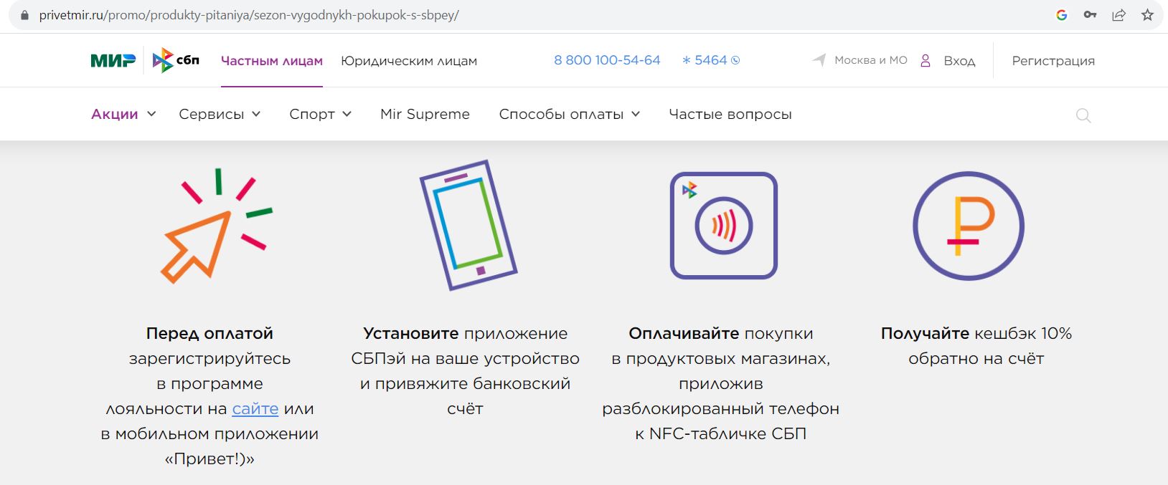This screenshot has width=1168, height=485.
Task: Click the МИР logo in header
Action: [113, 61]
